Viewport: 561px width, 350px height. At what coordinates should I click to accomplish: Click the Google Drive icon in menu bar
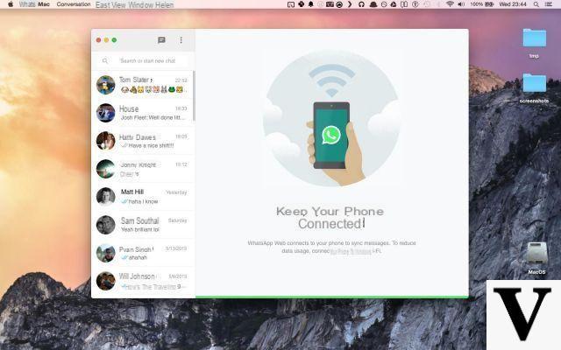(394, 4)
